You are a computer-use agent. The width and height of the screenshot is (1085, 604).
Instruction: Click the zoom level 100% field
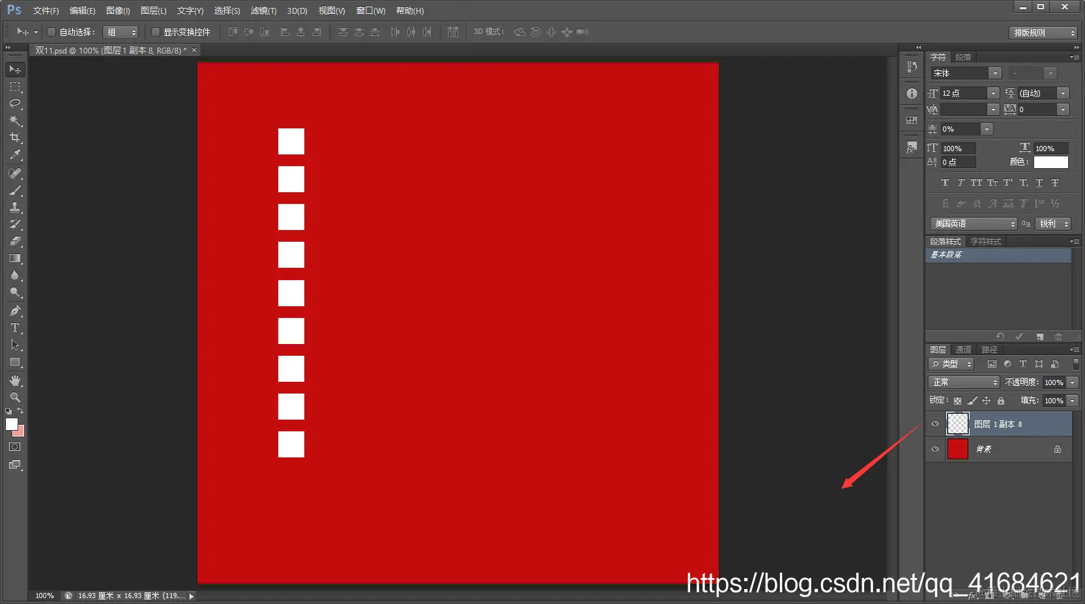coord(44,596)
